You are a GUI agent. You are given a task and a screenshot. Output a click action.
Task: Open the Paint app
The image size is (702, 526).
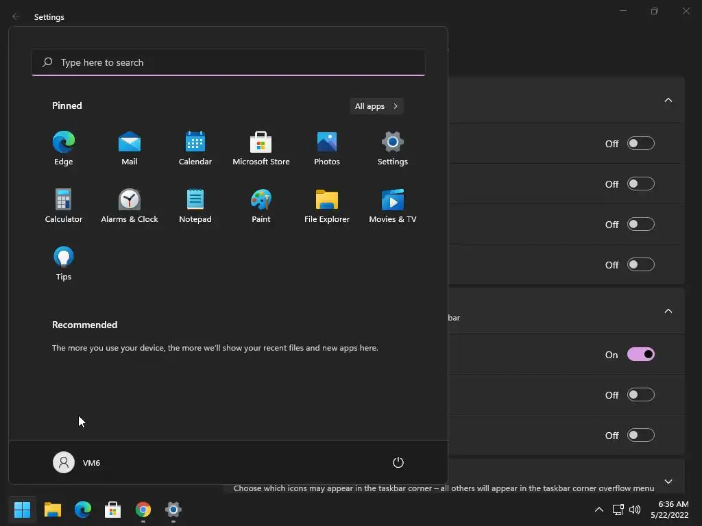coord(261,205)
